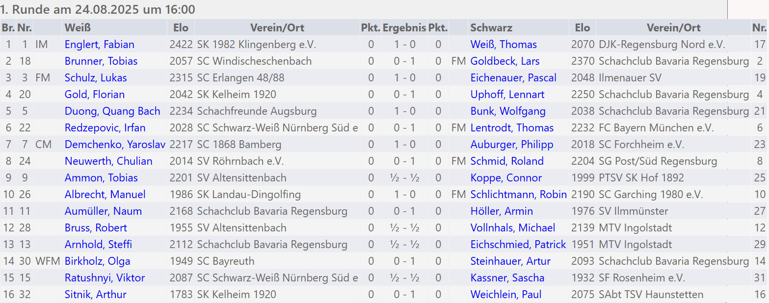This screenshot has height=303, width=769.
Task: Open Goldbeck, Lars player link
Action: 504,61
